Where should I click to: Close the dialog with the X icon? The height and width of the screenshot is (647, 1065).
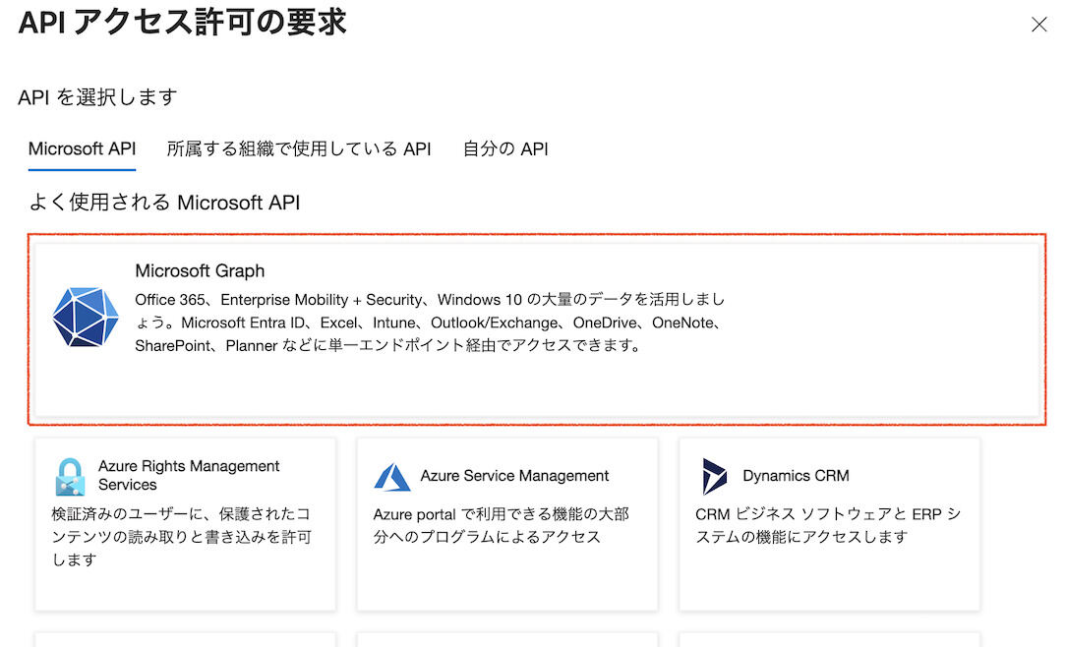pyautogui.click(x=1039, y=25)
